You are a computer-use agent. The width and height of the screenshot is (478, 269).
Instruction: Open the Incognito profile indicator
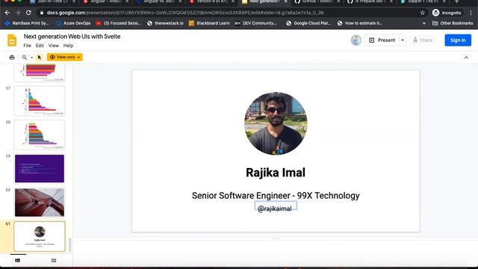pyautogui.click(x=447, y=13)
